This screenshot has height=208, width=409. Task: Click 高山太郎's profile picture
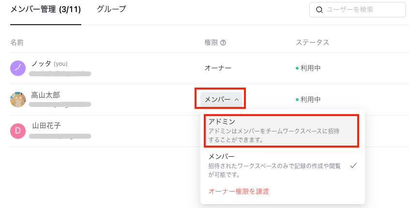coord(18,100)
